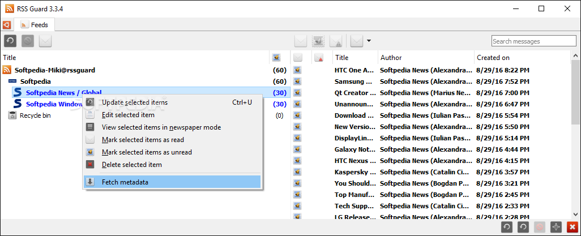581x236 pixels.
Task: Select the Softpedia News / Global feed
Action: 64,92
